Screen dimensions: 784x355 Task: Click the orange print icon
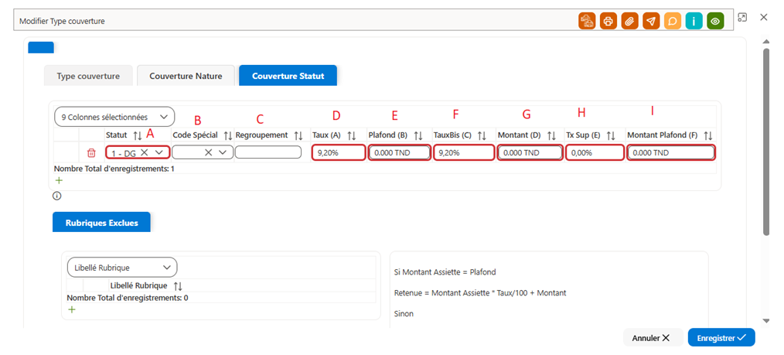pos(608,22)
